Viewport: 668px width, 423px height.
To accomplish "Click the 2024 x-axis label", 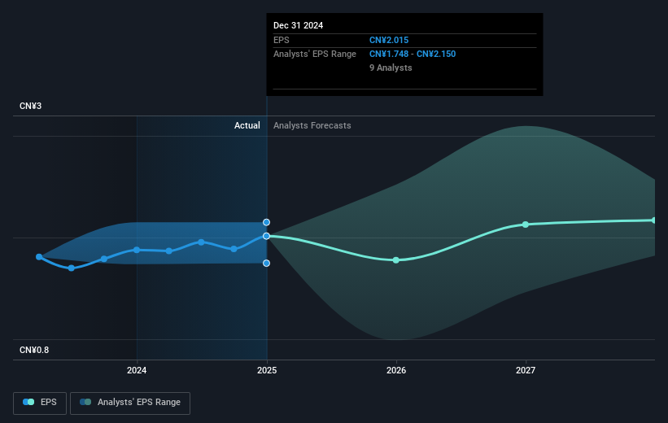I will [x=137, y=371].
